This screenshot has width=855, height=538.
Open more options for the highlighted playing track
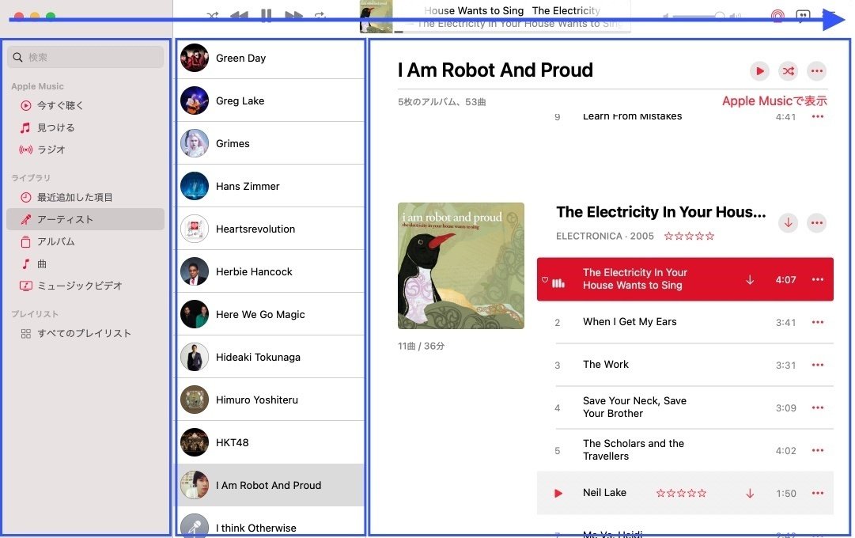coord(817,279)
